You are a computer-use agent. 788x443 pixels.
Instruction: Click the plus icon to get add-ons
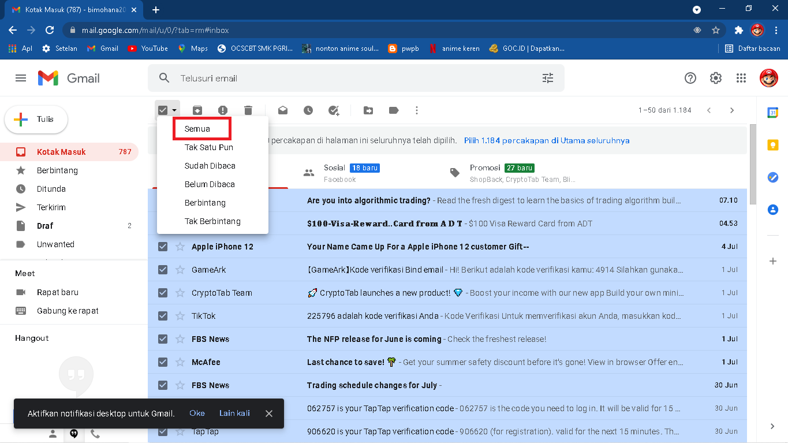(x=772, y=261)
